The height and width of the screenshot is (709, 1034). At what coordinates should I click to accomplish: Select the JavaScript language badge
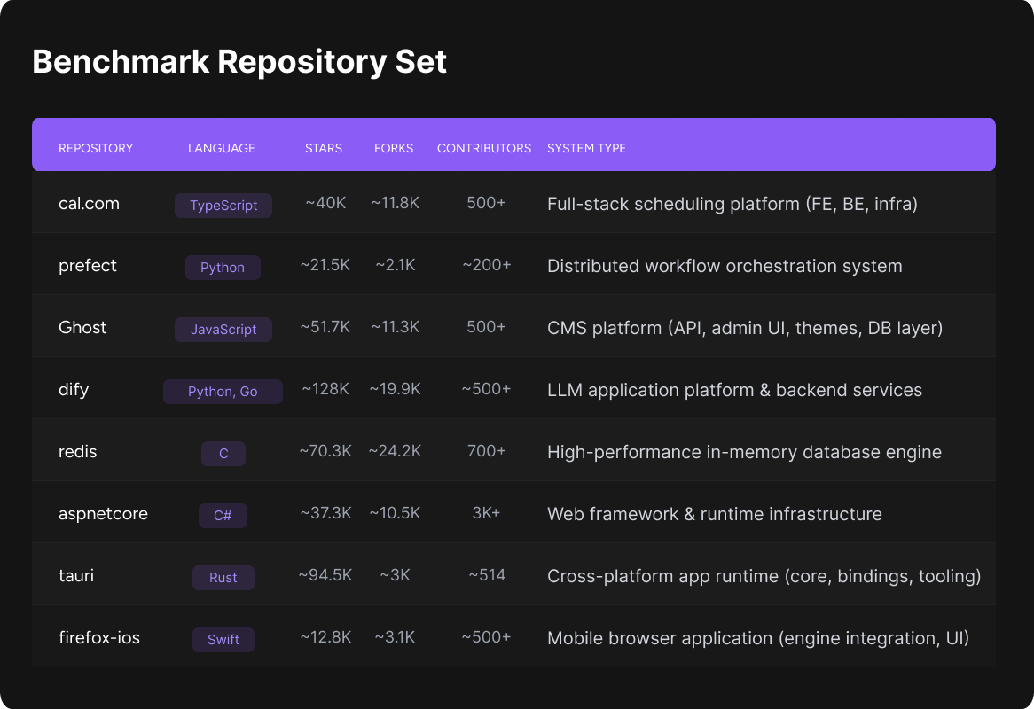point(223,330)
